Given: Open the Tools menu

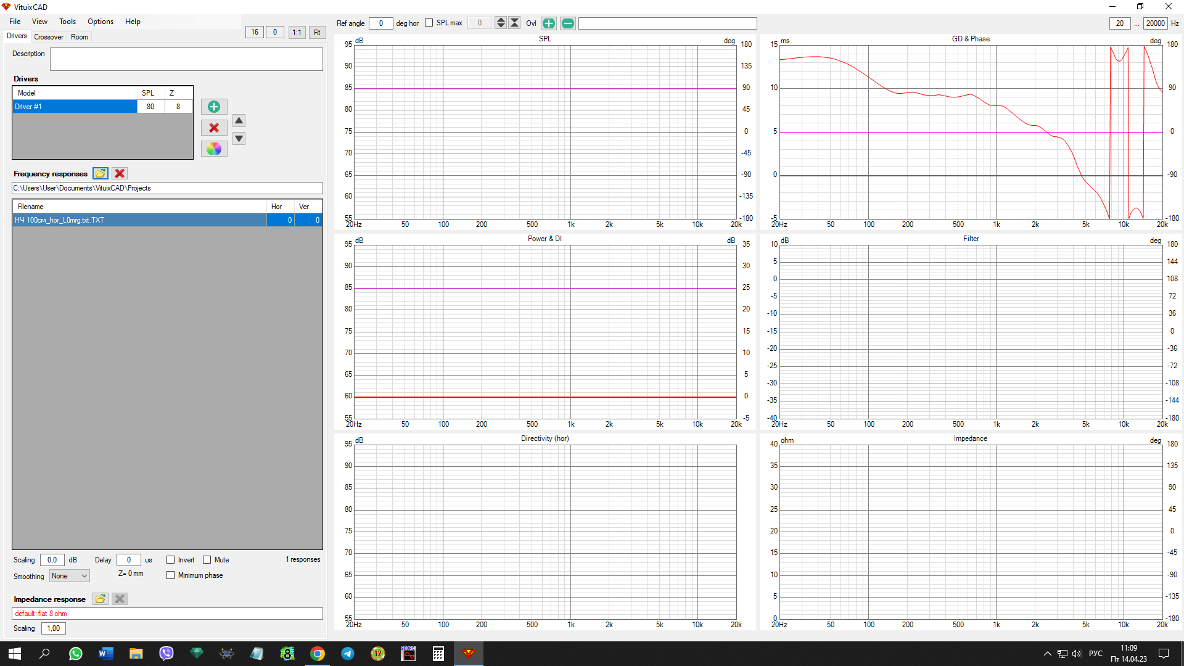Looking at the screenshot, I should pyautogui.click(x=67, y=22).
